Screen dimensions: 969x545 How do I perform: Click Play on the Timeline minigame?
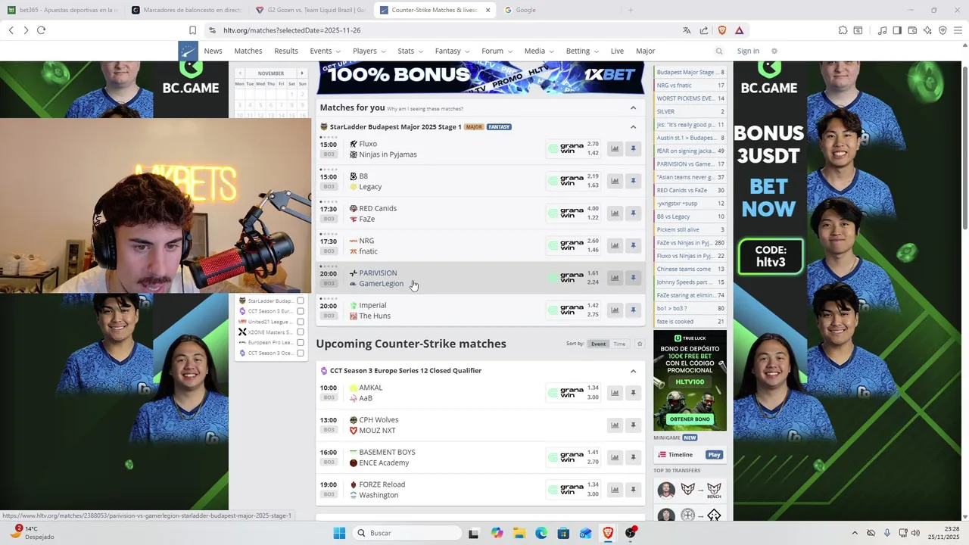coord(714,455)
